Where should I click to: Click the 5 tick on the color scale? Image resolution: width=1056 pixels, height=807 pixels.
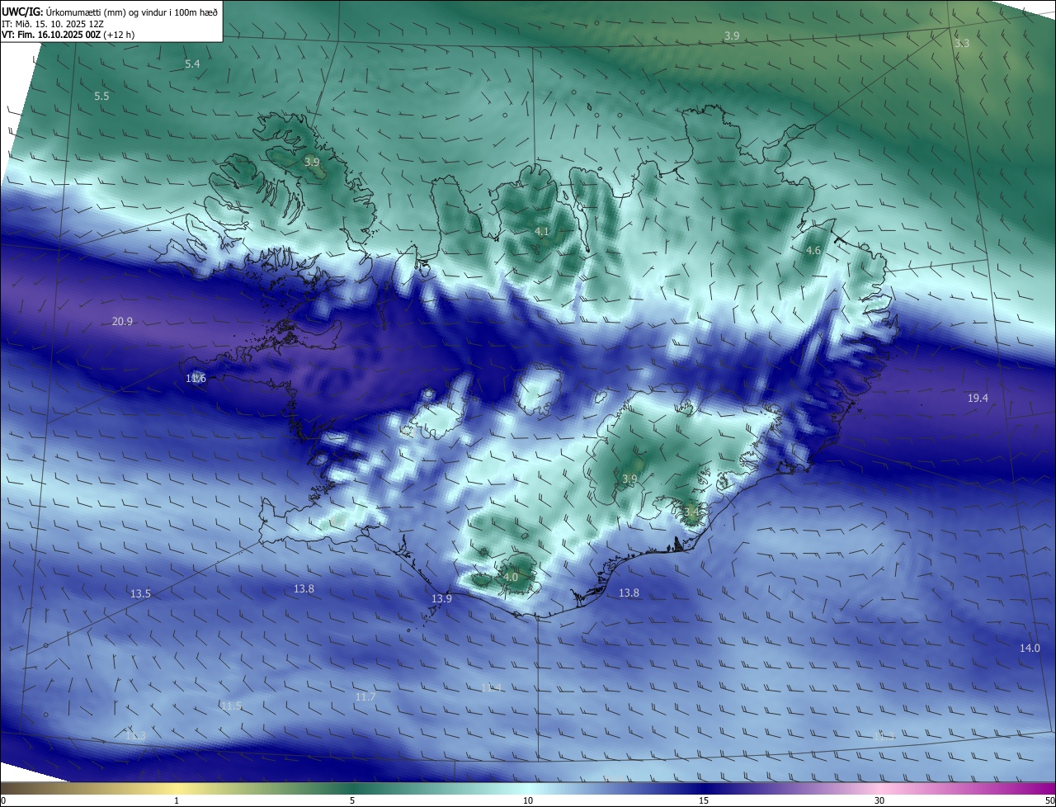click(352, 800)
